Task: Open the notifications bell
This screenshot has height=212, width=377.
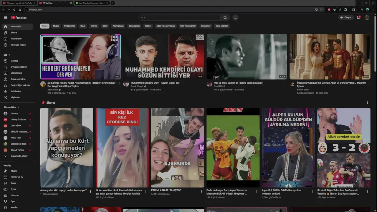Action: 358,18
